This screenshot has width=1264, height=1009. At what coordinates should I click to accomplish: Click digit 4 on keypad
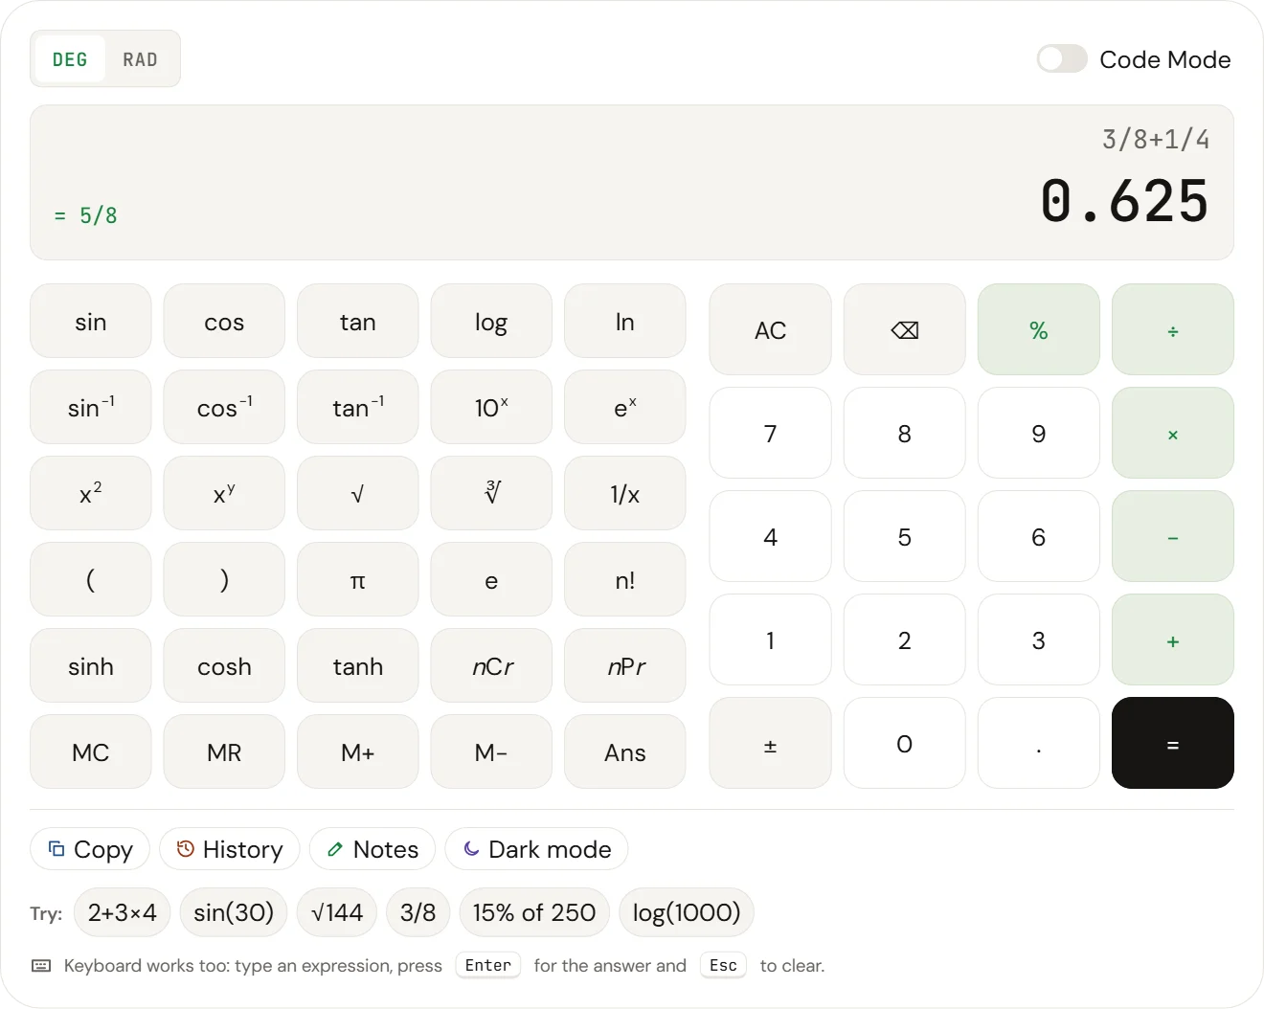point(770,536)
